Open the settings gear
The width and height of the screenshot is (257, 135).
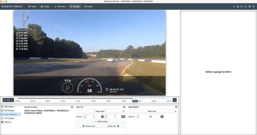[253, 6]
